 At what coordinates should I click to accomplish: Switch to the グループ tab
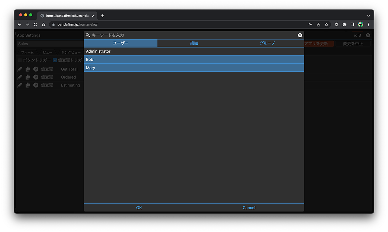tap(267, 43)
